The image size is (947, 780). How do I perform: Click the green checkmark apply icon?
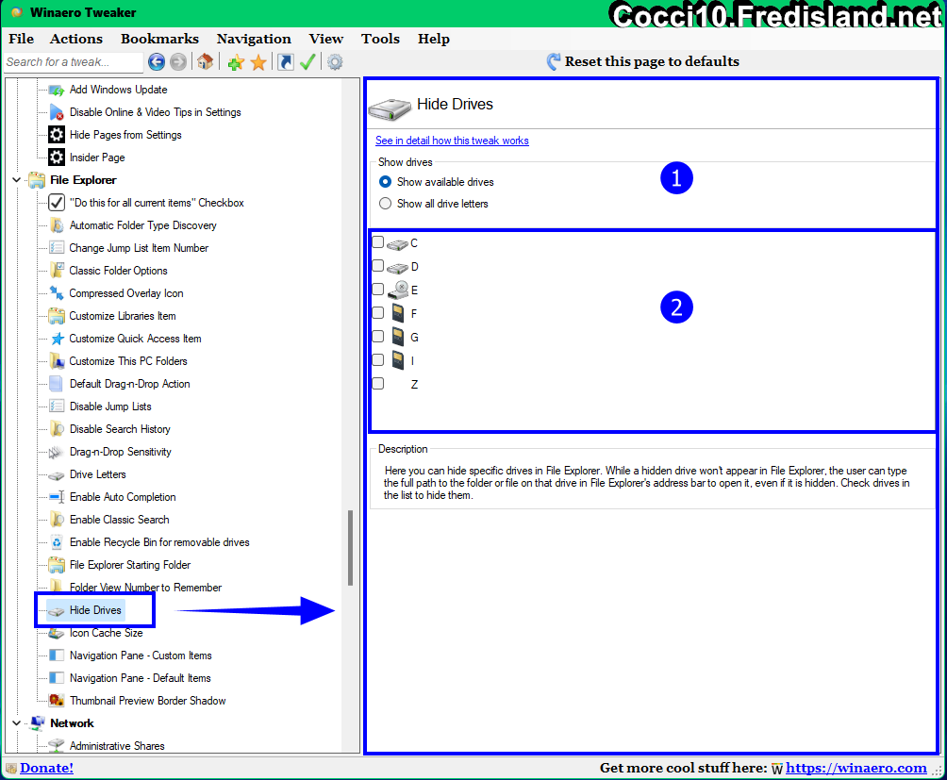[307, 62]
